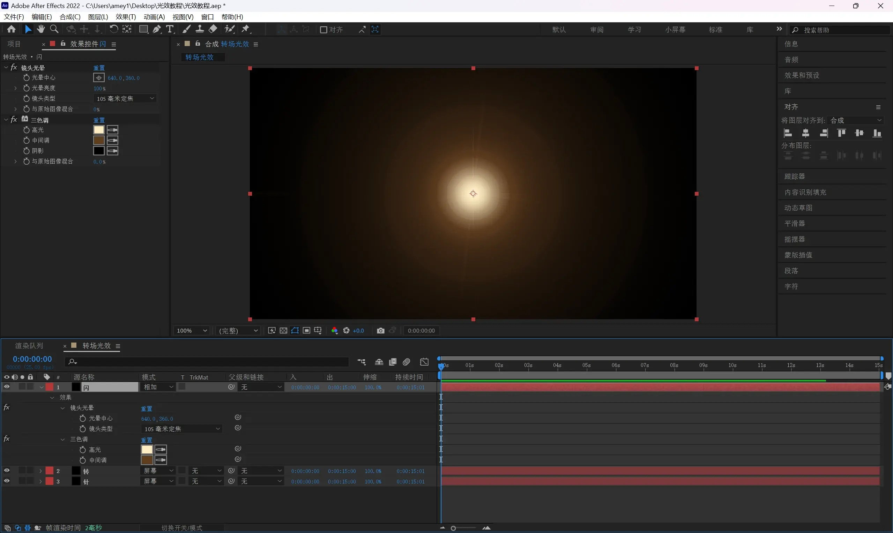Open the 效果和预设 panel

(x=802, y=75)
